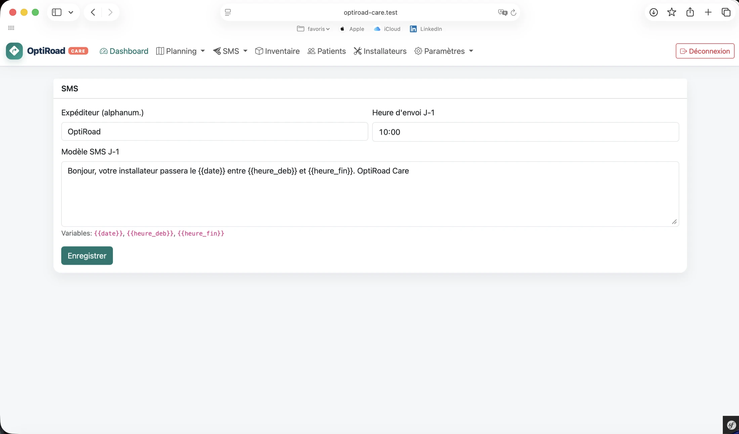
Task: Click the apps grid icon below window controls
Action: [x=11, y=28]
